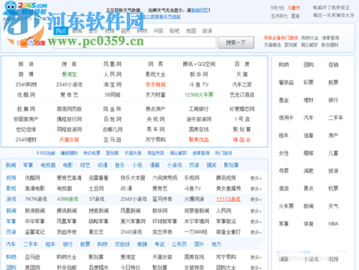This screenshot has width=359, height=270.
Task: Visit the 携程旅行网 link
Action: coord(69,119)
